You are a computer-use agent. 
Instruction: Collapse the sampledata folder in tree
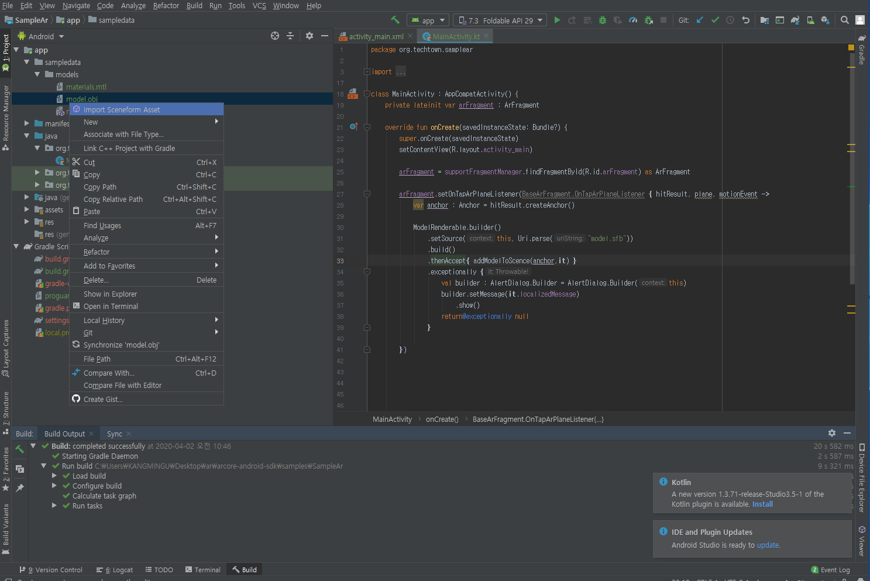point(27,62)
